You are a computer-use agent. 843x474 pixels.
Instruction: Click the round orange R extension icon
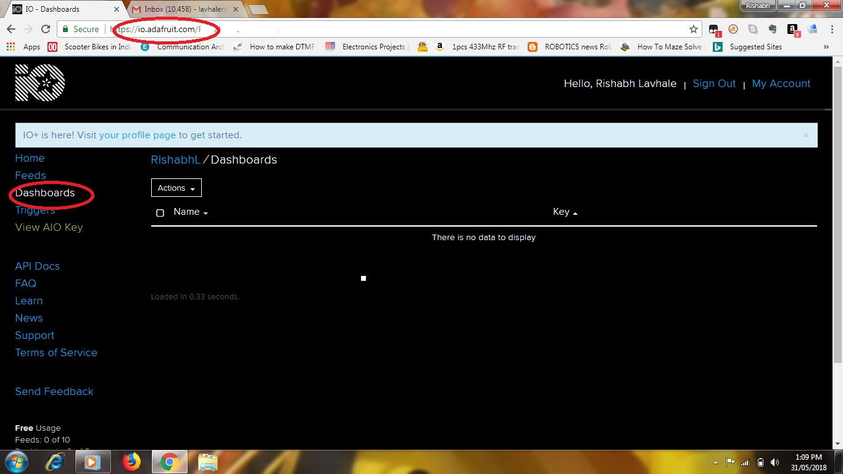733,29
